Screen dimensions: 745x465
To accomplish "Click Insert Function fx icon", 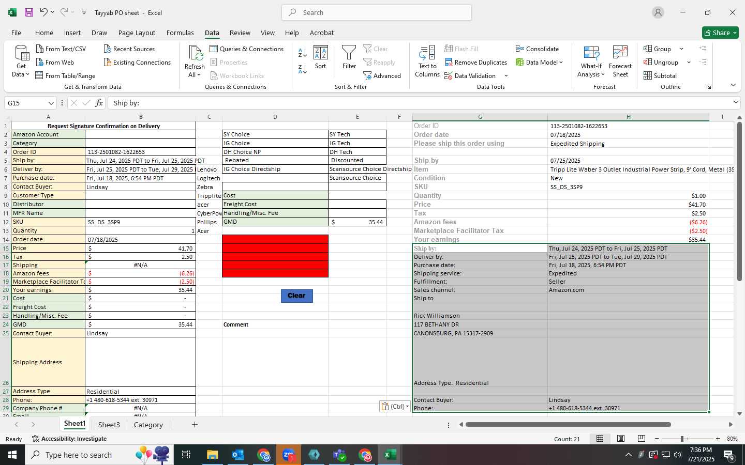I will [99, 103].
